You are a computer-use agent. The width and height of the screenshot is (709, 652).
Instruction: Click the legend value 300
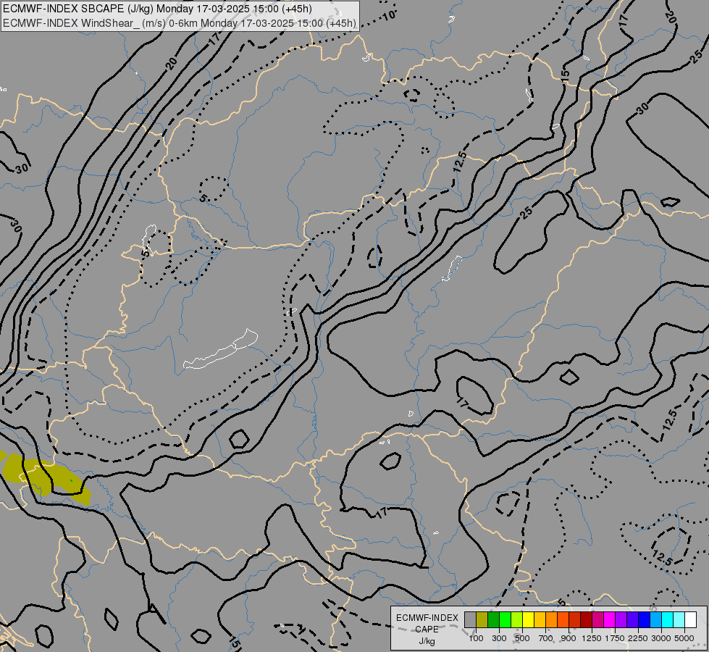tap(499, 638)
